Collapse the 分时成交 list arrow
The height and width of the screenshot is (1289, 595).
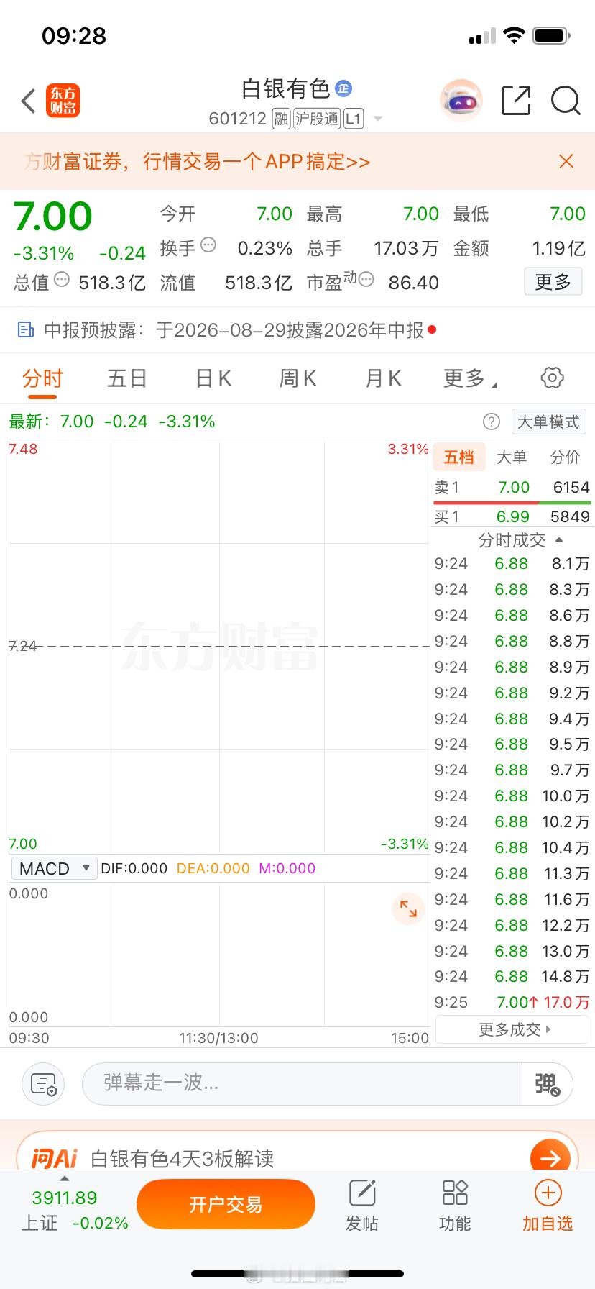click(559, 539)
